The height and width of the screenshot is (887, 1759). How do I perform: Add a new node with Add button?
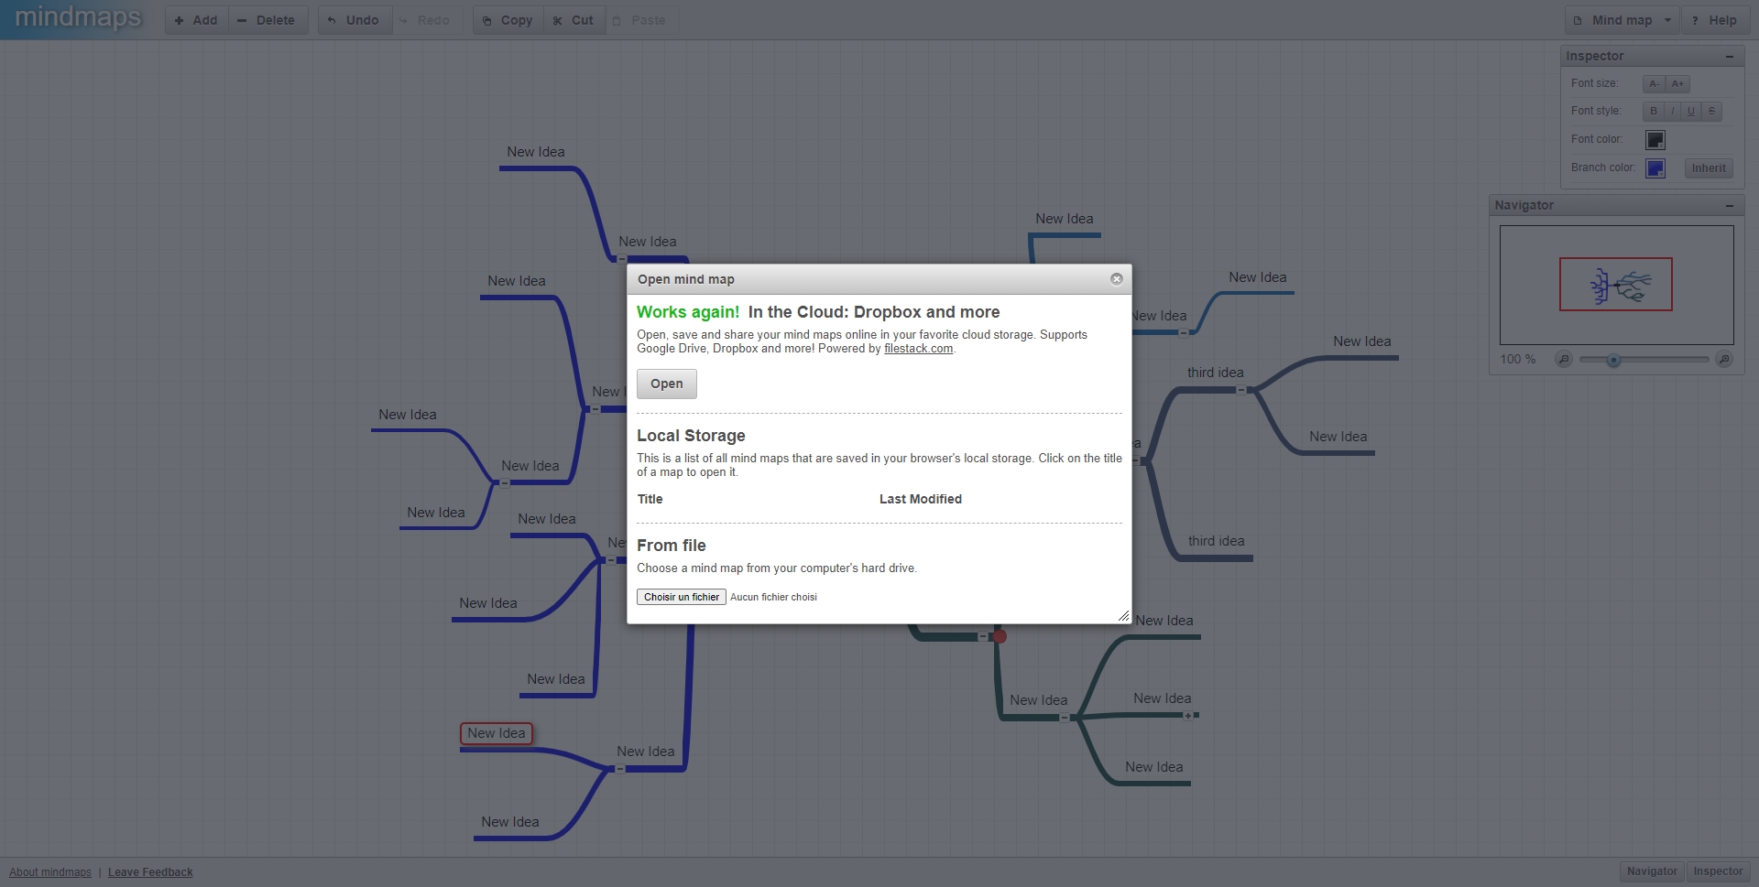[197, 20]
